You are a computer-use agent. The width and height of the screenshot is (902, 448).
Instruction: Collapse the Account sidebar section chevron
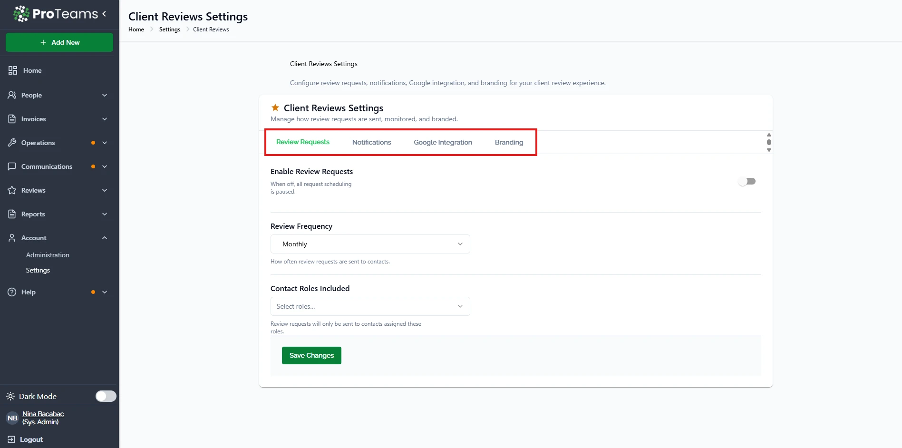105,238
